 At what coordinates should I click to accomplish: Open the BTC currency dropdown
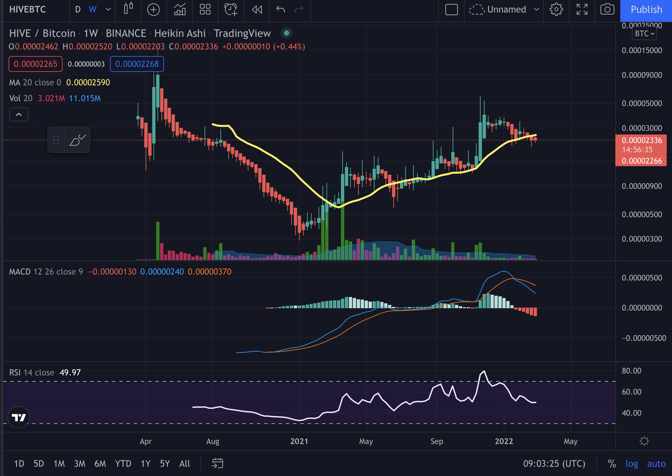pos(644,34)
